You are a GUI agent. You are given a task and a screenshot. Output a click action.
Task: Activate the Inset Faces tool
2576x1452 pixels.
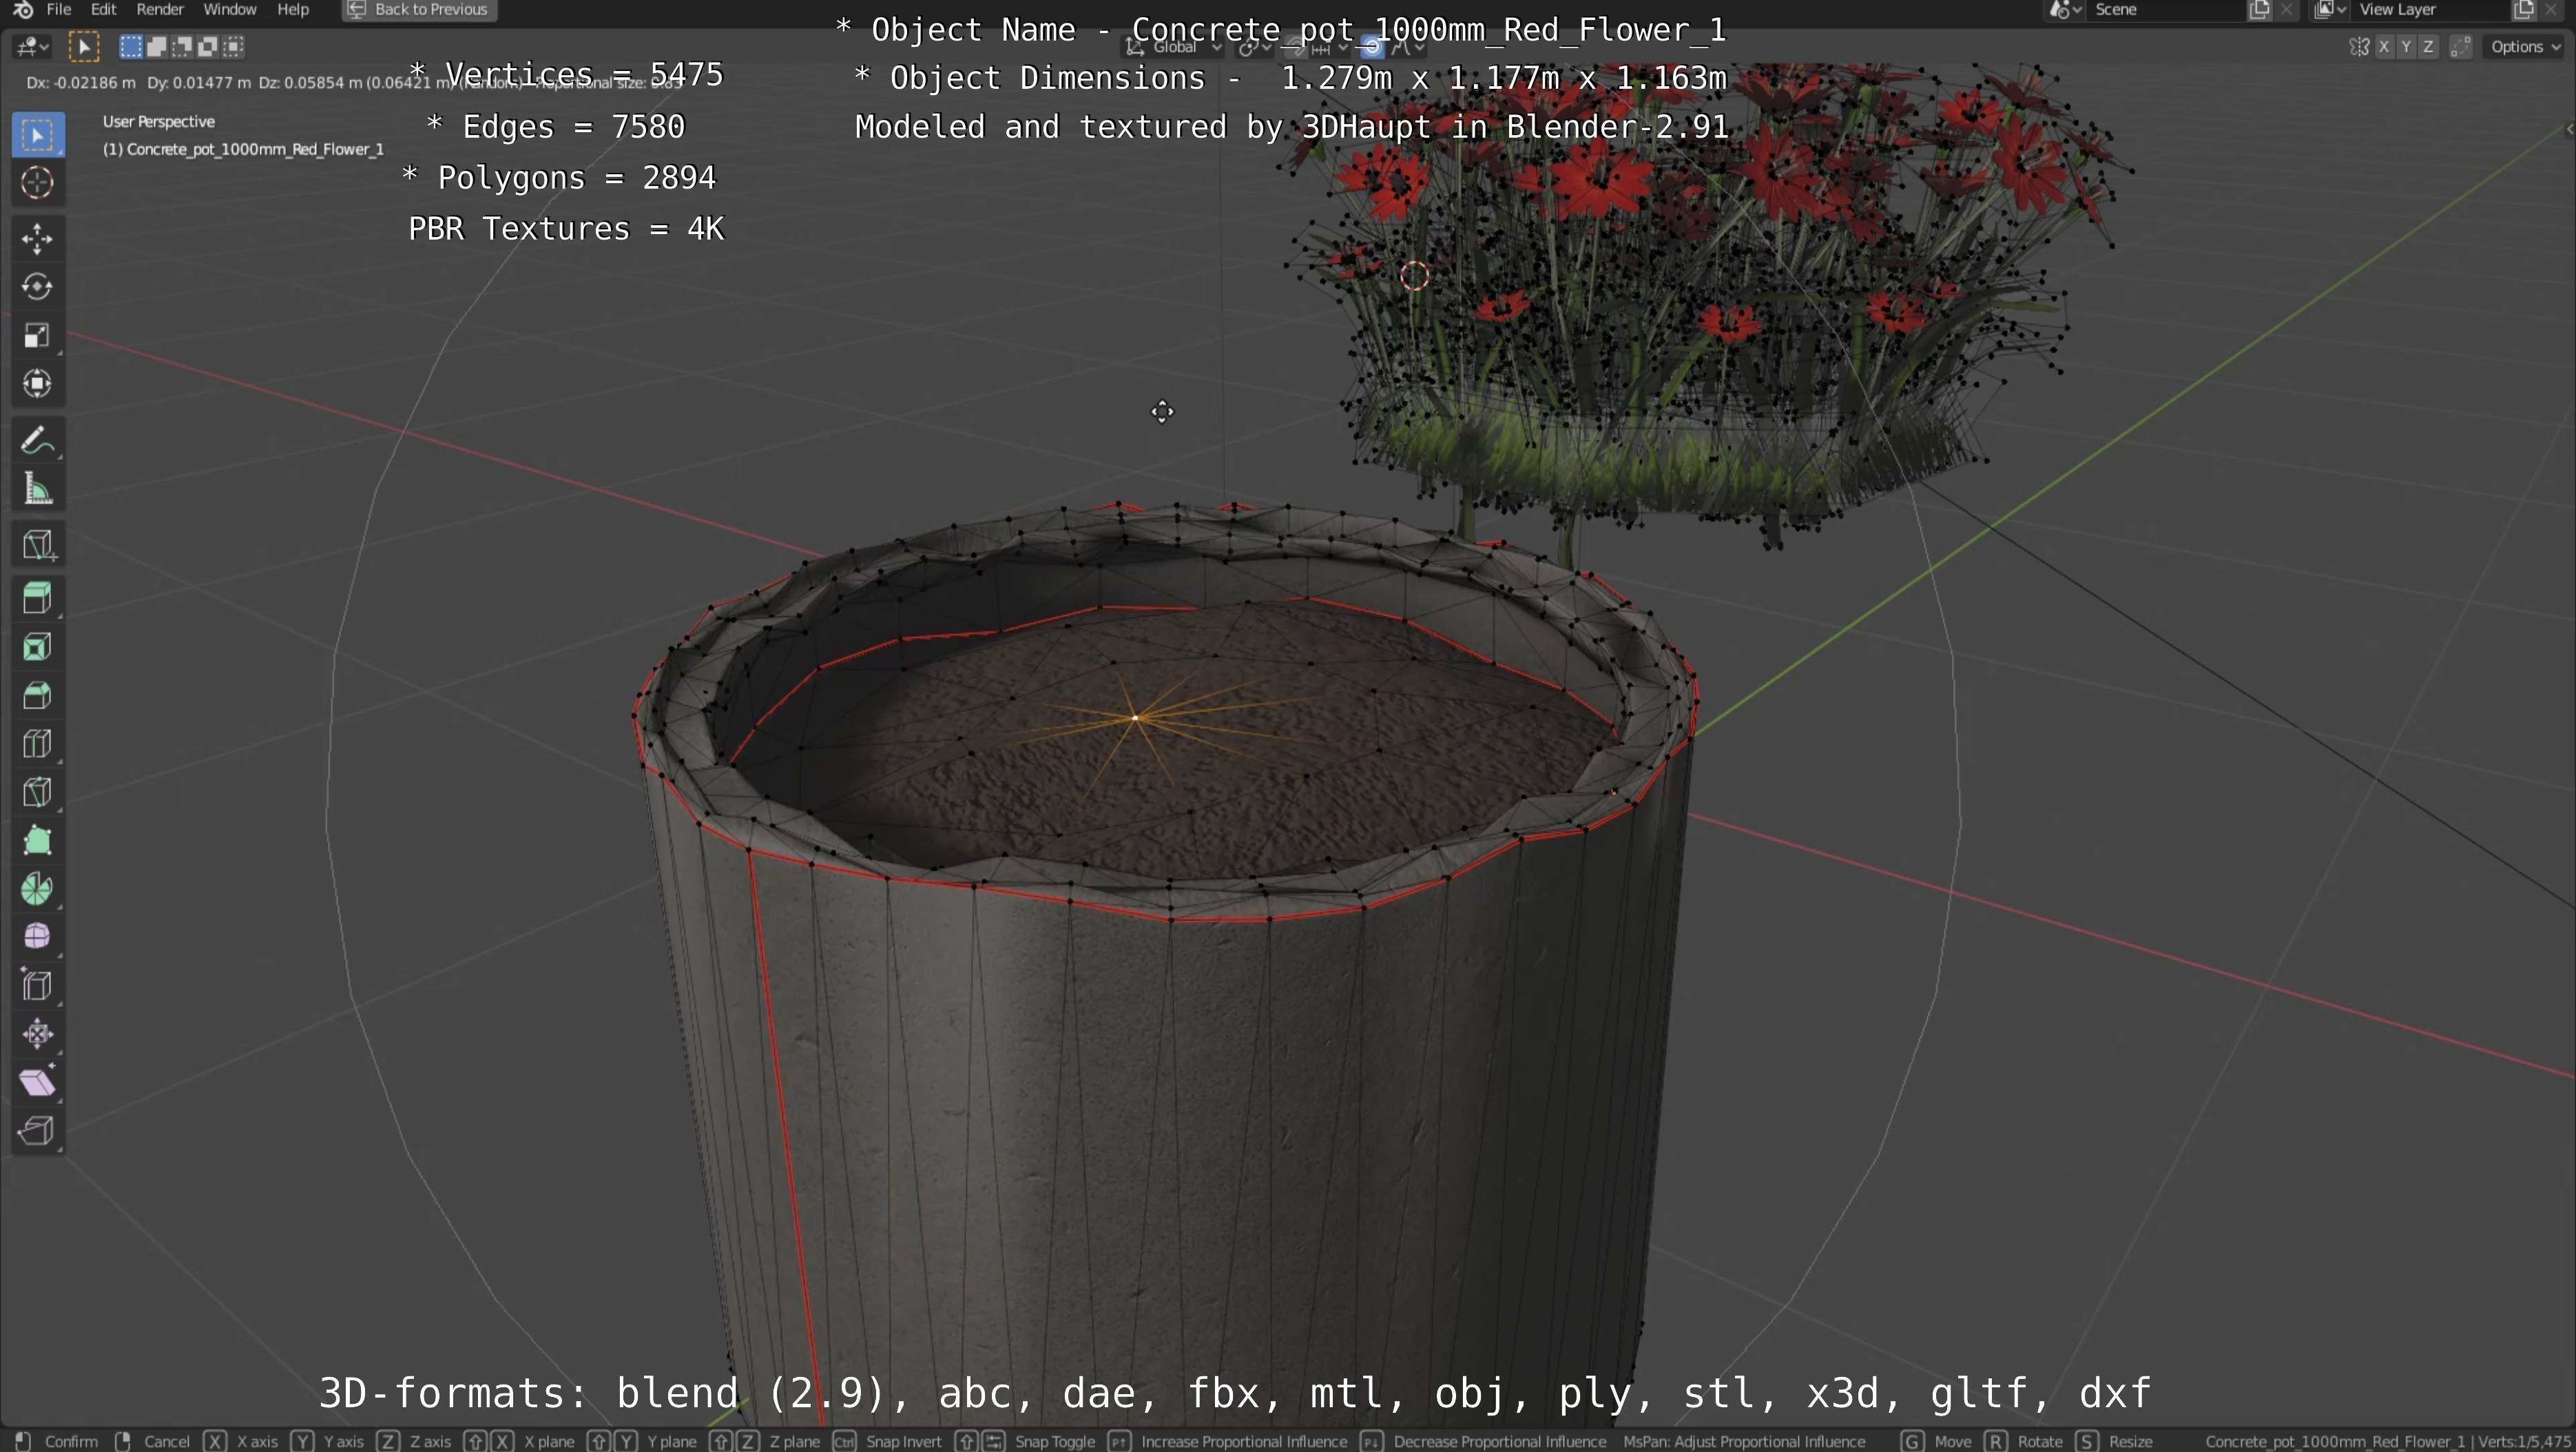(38, 646)
